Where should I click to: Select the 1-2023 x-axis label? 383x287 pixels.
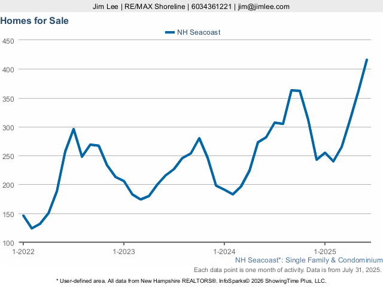(123, 251)
